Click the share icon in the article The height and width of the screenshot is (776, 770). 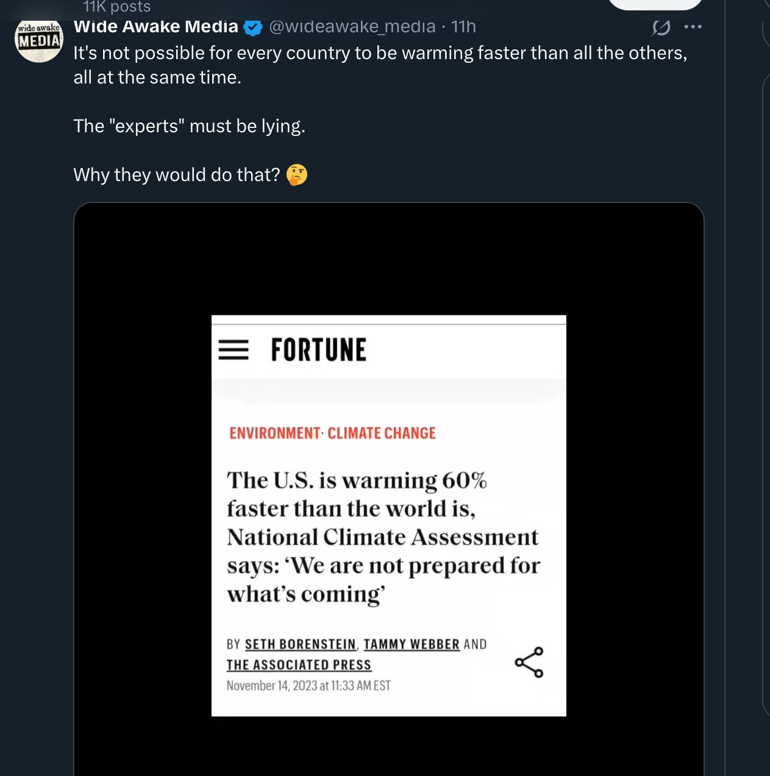pos(529,662)
